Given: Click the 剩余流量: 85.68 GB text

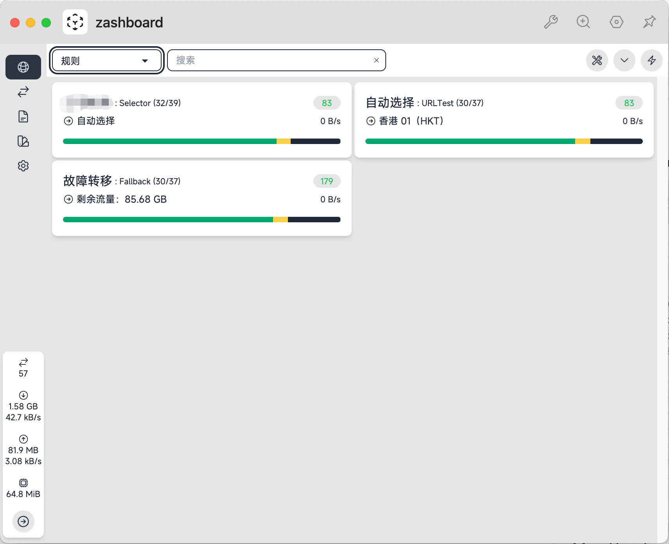Looking at the screenshot, I should [x=122, y=199].
